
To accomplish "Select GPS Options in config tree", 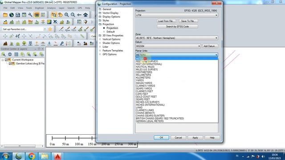I will (x=110, y=54).
